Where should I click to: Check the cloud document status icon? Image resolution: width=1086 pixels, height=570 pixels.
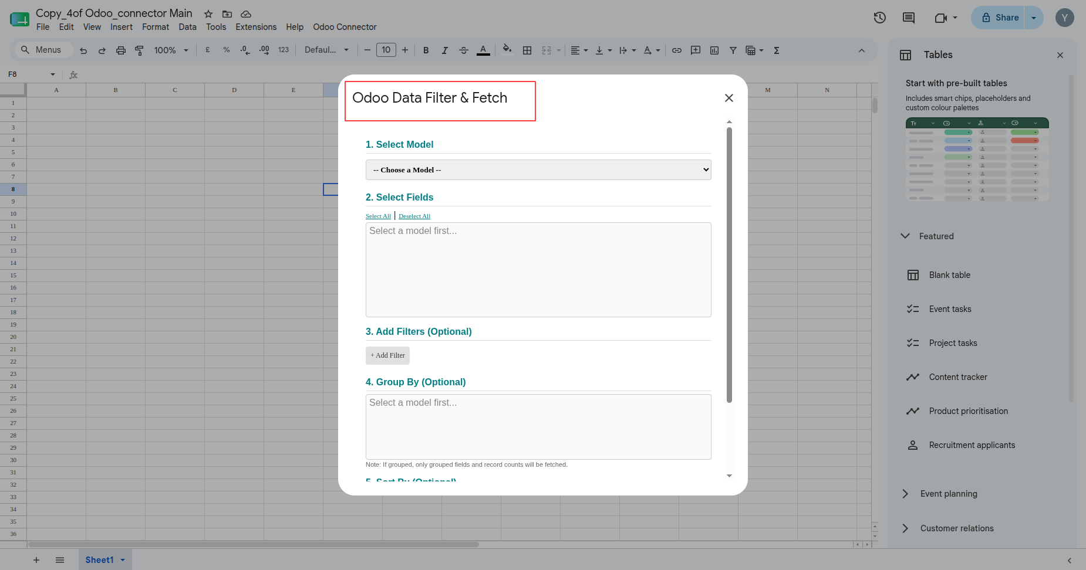click(246, 14)
